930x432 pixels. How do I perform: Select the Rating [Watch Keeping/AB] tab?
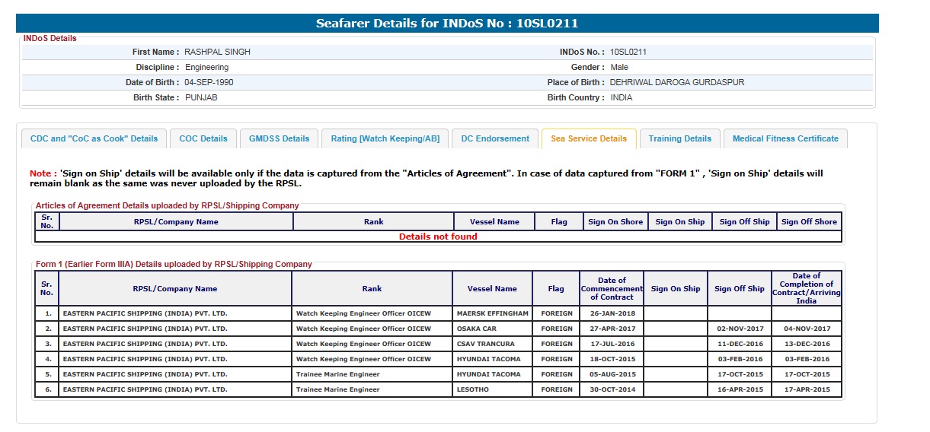pos(385,138)
